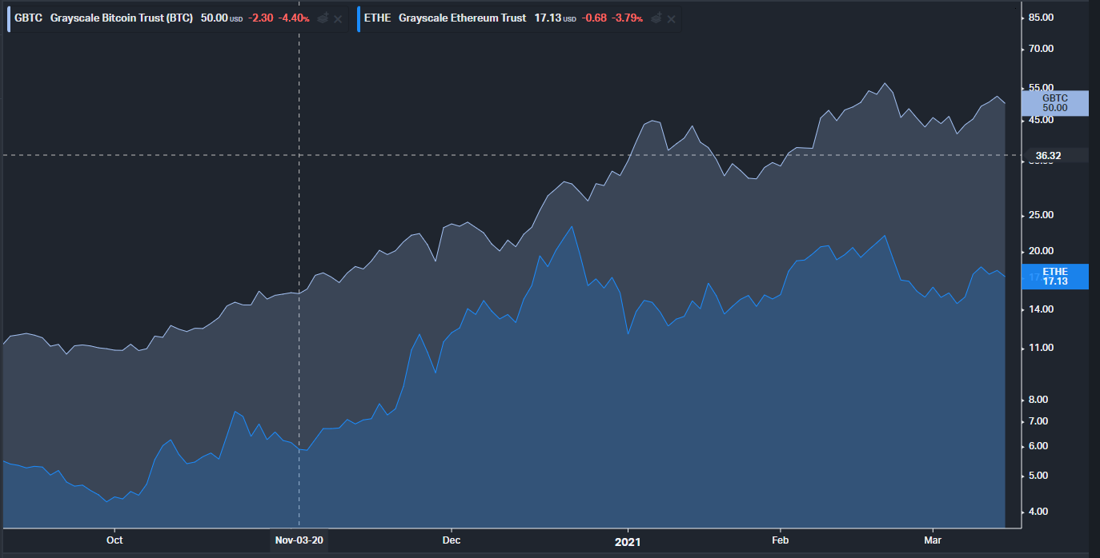
Task: Select the GBTC ticker symbol in legend
Action: [28, 18]
